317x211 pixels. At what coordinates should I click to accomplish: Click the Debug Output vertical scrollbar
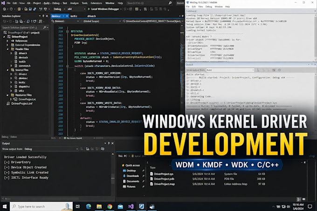point(113,174)
